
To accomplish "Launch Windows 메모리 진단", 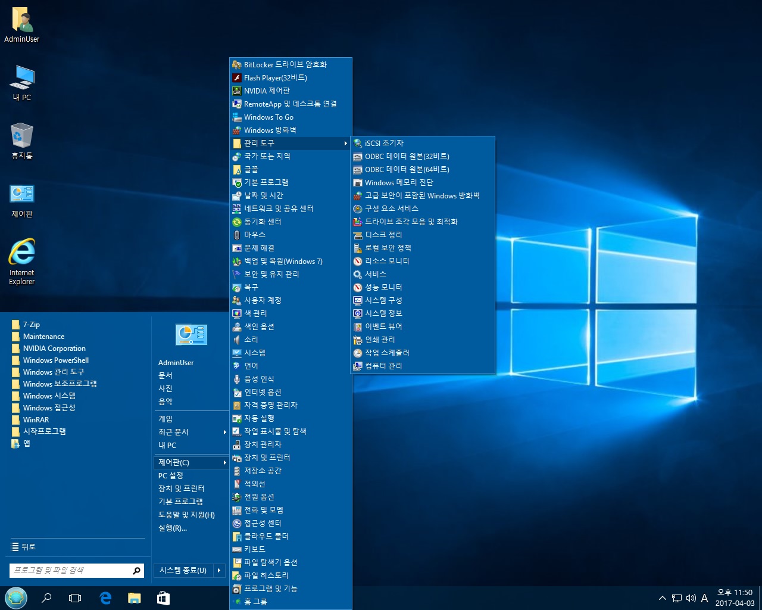I will tap(423, 182).
